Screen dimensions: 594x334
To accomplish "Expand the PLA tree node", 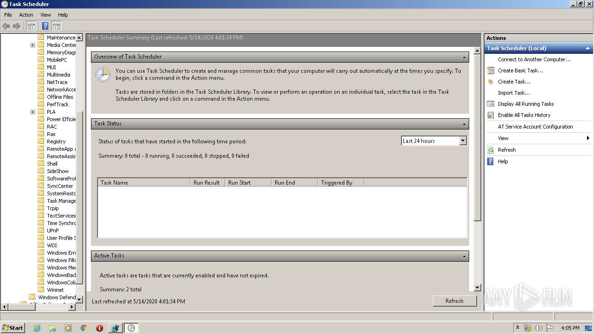I will [x=32, y=112].
